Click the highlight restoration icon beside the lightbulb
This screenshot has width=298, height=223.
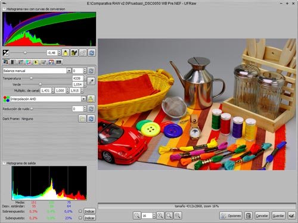click(74, 53)
